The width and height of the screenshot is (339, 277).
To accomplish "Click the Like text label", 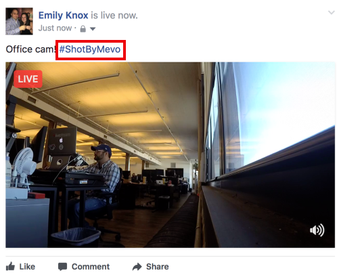I will [x=27, y=267].
